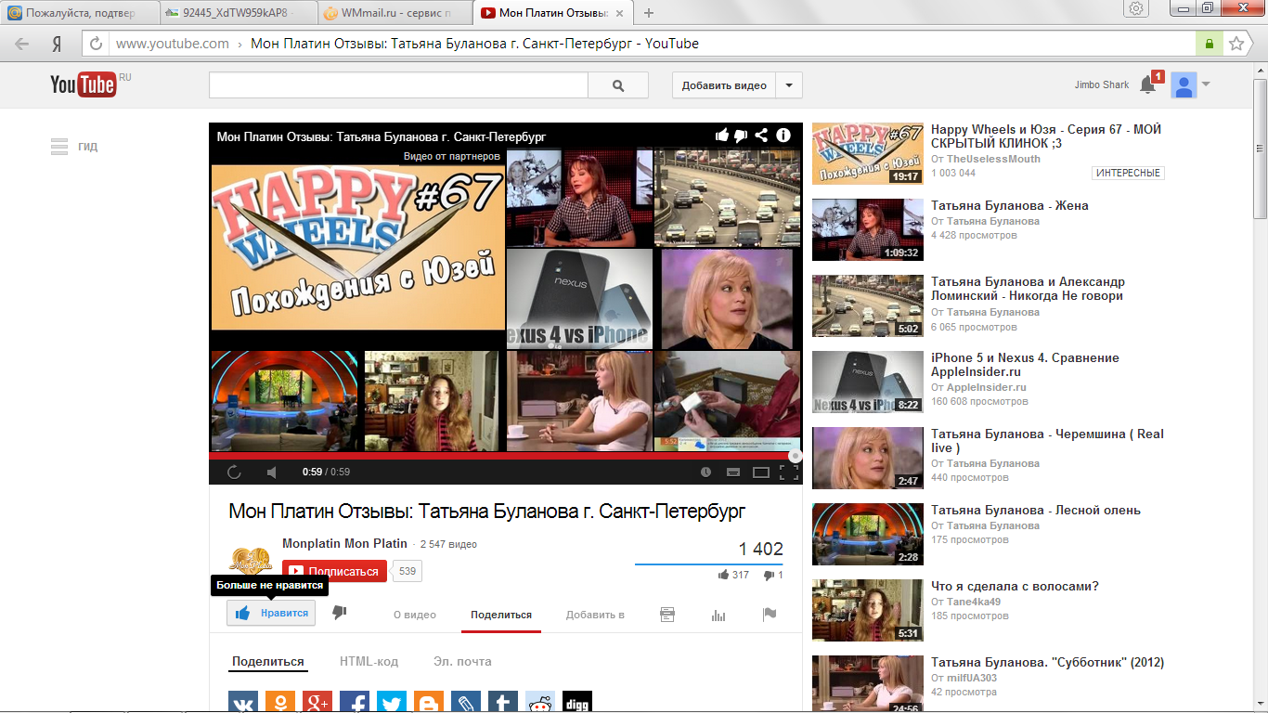The image size is (1268, 713).
Task: Reload page with browser refresh icon
Action: point(96,44)
